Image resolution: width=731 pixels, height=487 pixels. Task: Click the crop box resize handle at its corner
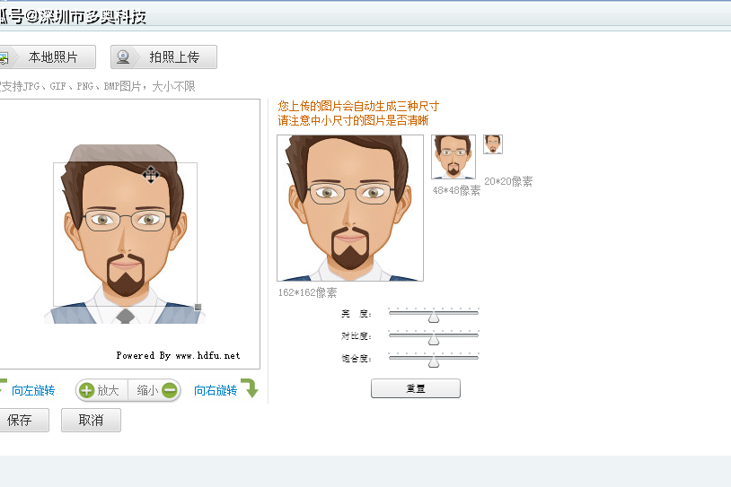(x=198, y=307)
